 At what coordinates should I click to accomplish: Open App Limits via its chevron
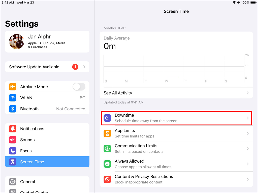click(x=248, y=133)
